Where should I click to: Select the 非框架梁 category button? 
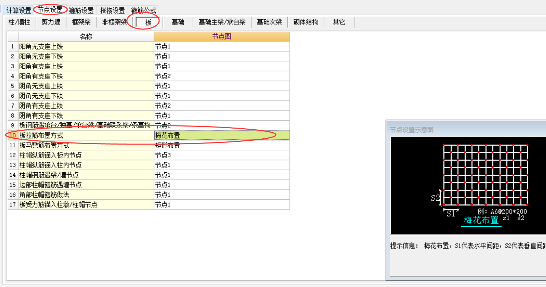point(114,22)
